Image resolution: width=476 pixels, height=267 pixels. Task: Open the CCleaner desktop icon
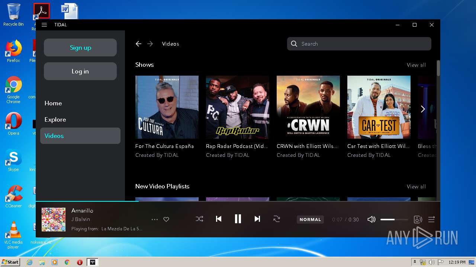click(13, 197)
